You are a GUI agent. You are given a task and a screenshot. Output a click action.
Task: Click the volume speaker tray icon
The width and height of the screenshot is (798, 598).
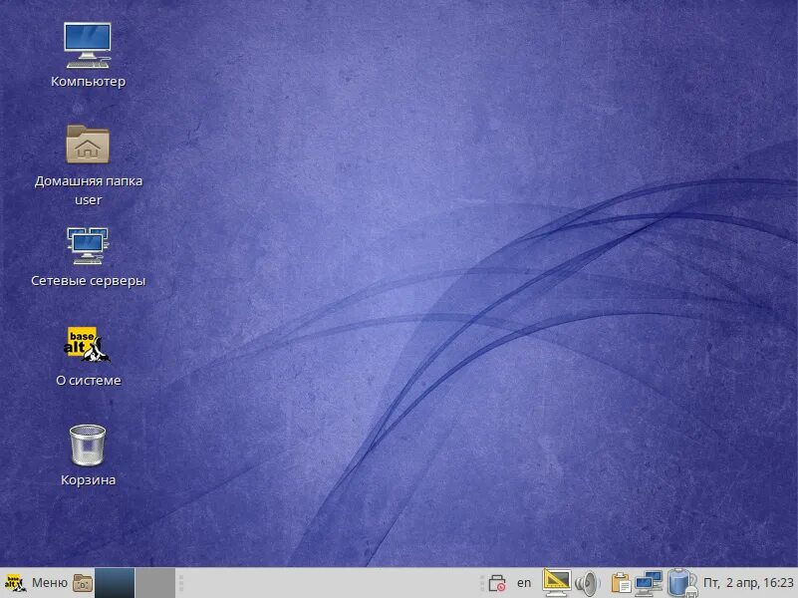[x=588, y=583]
